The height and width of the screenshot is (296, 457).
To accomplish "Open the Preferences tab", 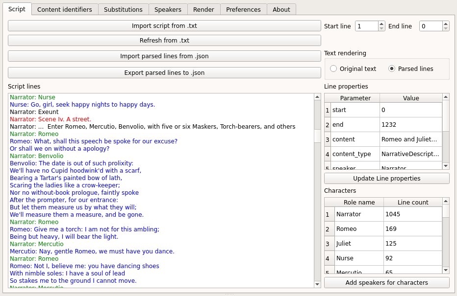I will [x=243, y=10].
